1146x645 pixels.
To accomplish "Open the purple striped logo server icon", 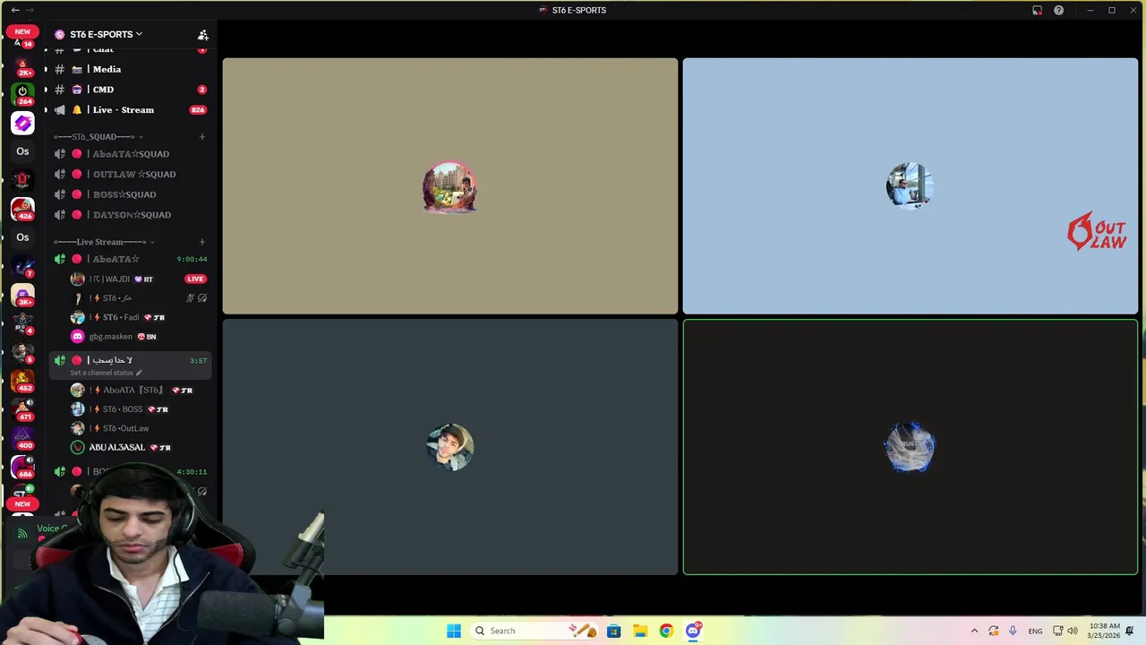I will (x=22, y=123).
